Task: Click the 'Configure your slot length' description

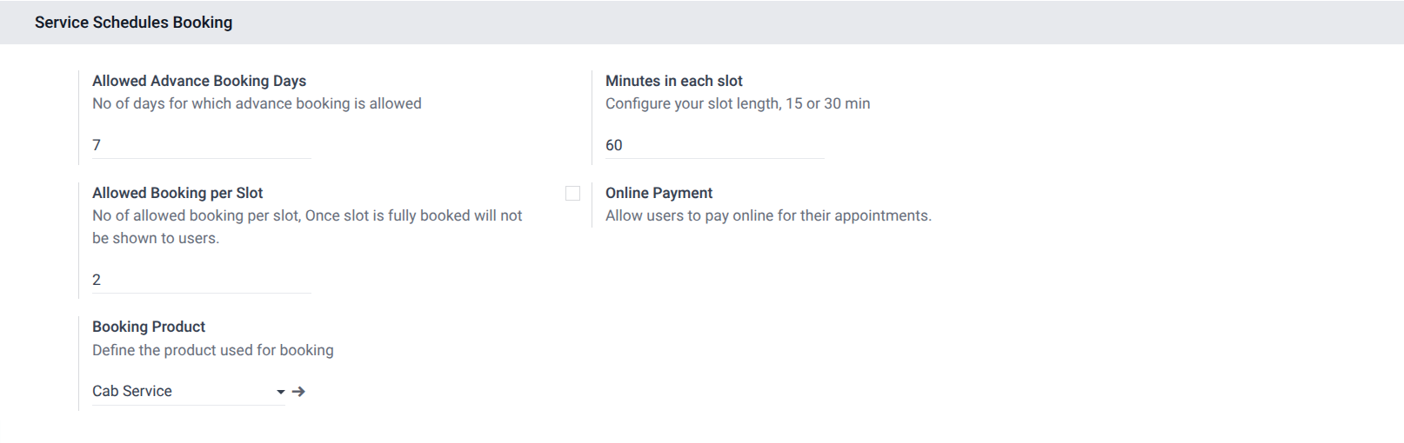Action: tap(737, 103)
